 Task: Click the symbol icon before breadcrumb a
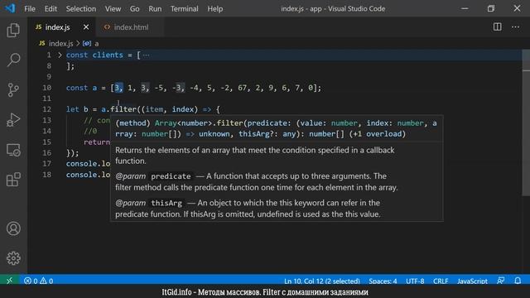click(87, 44)
